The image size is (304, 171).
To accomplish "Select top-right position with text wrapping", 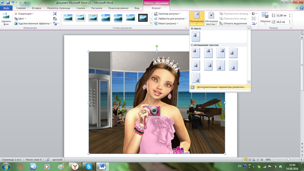I will point(221,53).
